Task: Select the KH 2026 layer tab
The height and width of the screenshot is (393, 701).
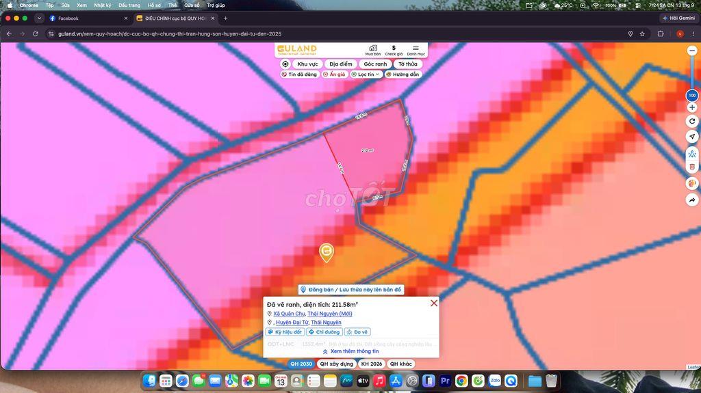Action: click(x=372, y=364)
